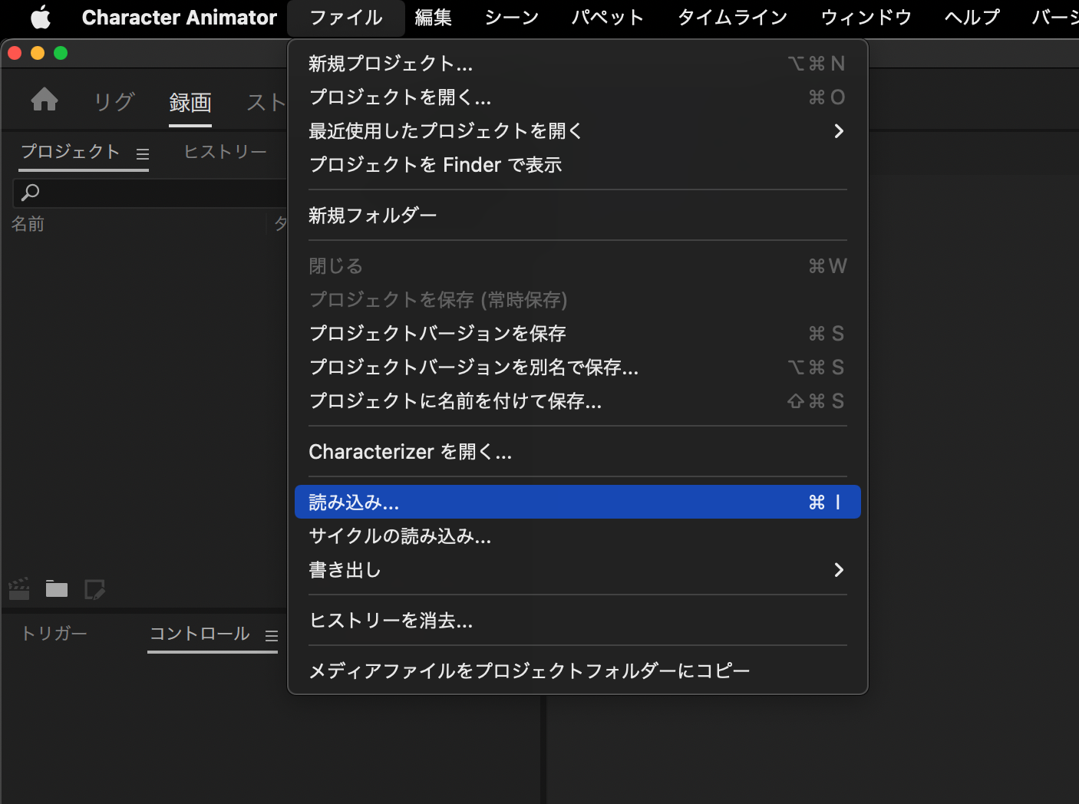This screenshot has height=804, width=1079.
Task: Maximize window with the green button
Action: pyautogui.click(x=61, y=53)
